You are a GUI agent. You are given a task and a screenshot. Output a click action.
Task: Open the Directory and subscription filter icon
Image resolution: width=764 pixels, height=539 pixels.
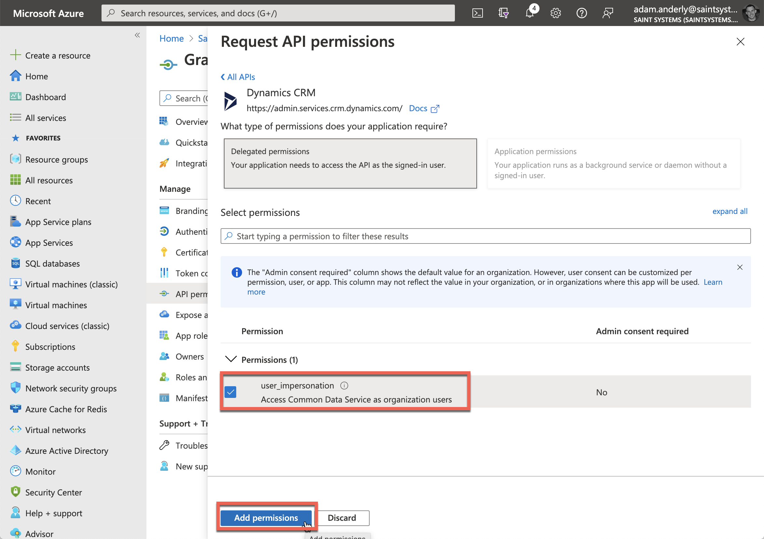(x=503, y=13)
